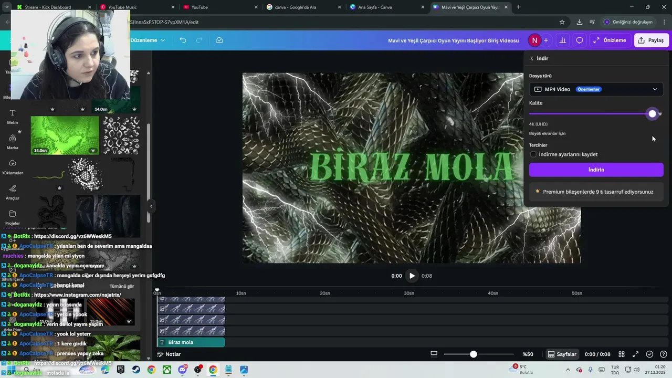Click Kimliğinizi doğrulayın in Chrome
672x378 pixels.
click(x=628, y=22)
